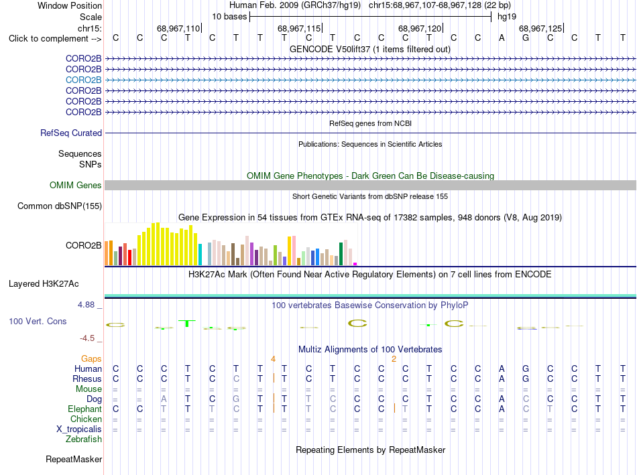Select the Elephant species alignment label
This screenshot has height=475, width=637.
click(84, 409)
